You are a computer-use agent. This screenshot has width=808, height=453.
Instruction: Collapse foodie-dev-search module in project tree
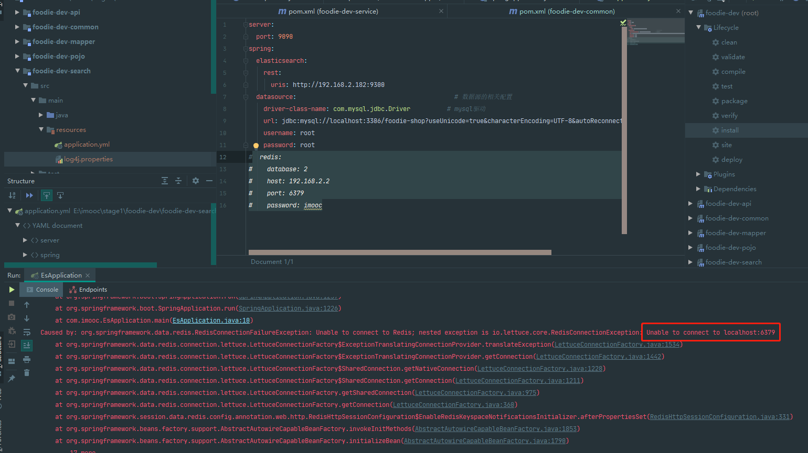click(x=17, y=71)
